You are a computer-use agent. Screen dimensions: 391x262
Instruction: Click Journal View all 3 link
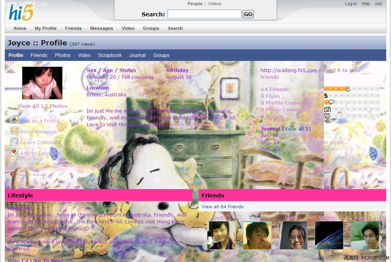[296, 129]
